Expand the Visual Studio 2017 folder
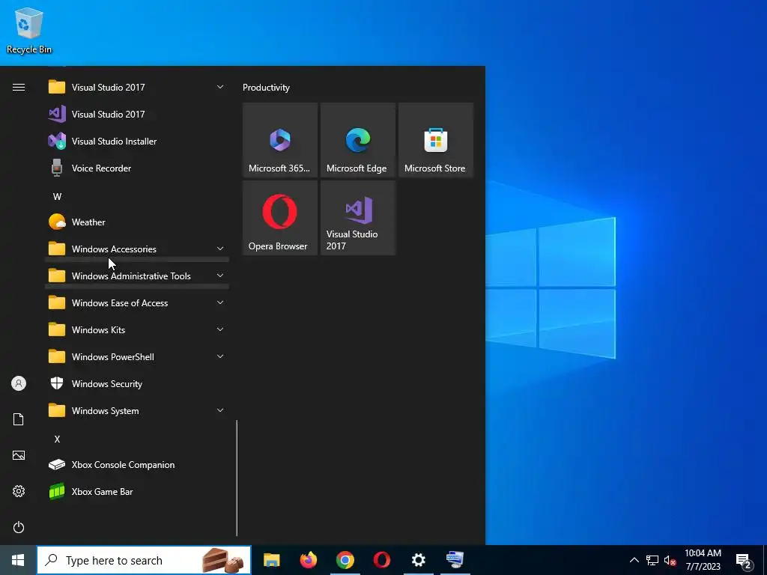767x575 pixels. (x=137, y=88)
